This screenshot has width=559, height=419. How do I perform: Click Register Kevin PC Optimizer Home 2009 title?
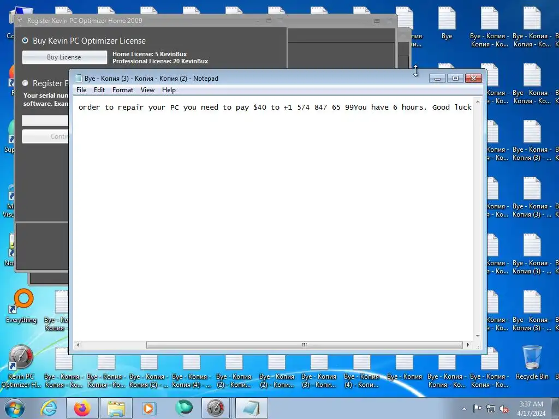(x=85, y=21)
